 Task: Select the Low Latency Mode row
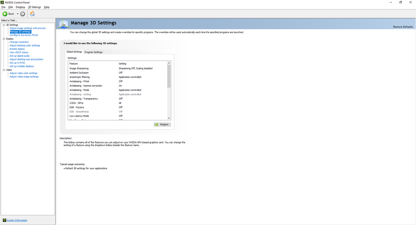pyautogui.click(x=118, y=116)
